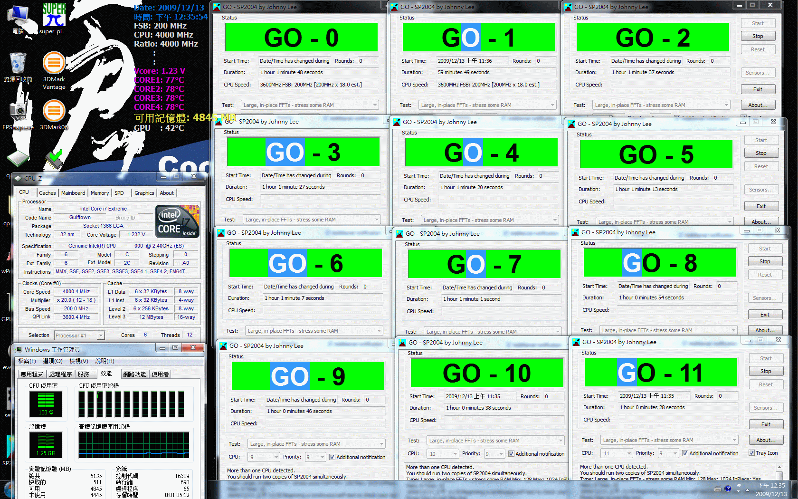Open the 資源回收筒 recycle bin icon
798x499 pixels.
point(18,67)
